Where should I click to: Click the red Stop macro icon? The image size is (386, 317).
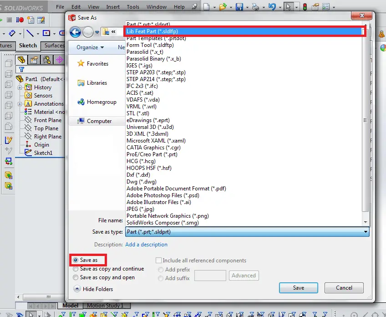point(21,20)
